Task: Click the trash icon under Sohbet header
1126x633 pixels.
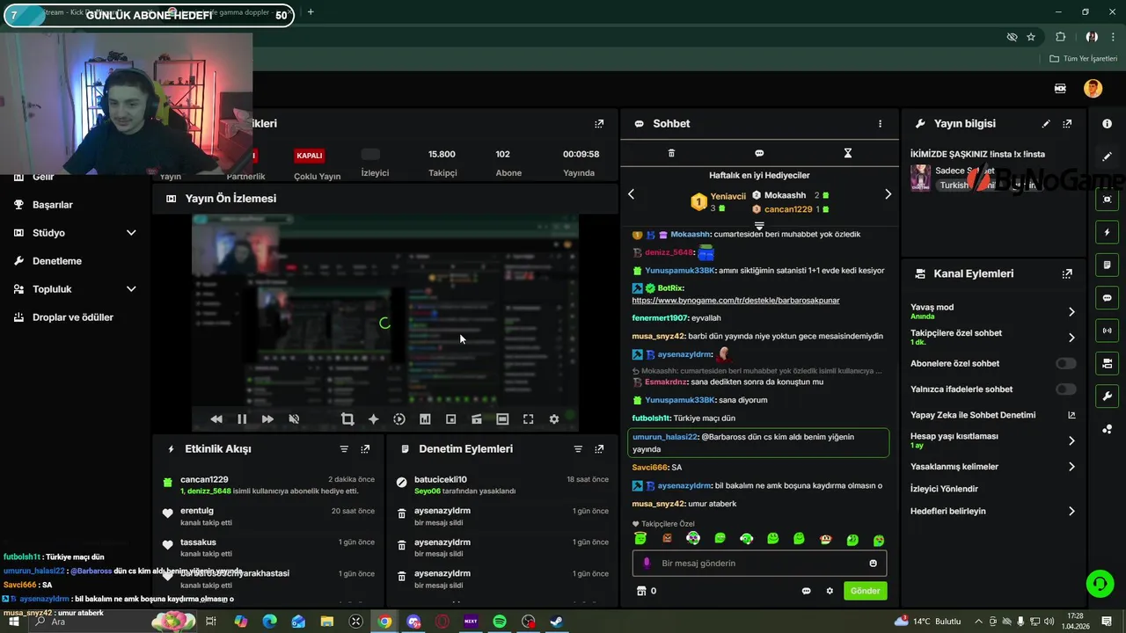Action: pyautogui.click(x=671, y=153)
